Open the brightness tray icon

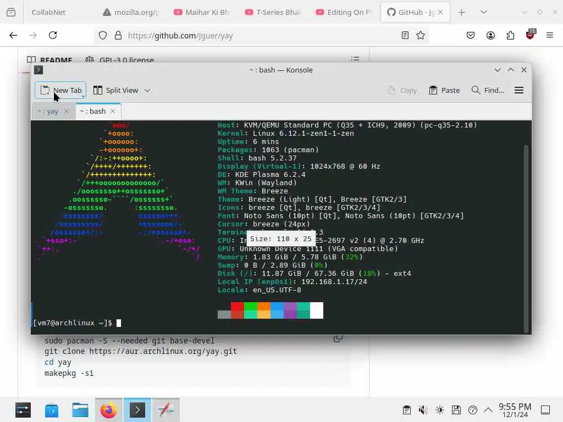440,410
